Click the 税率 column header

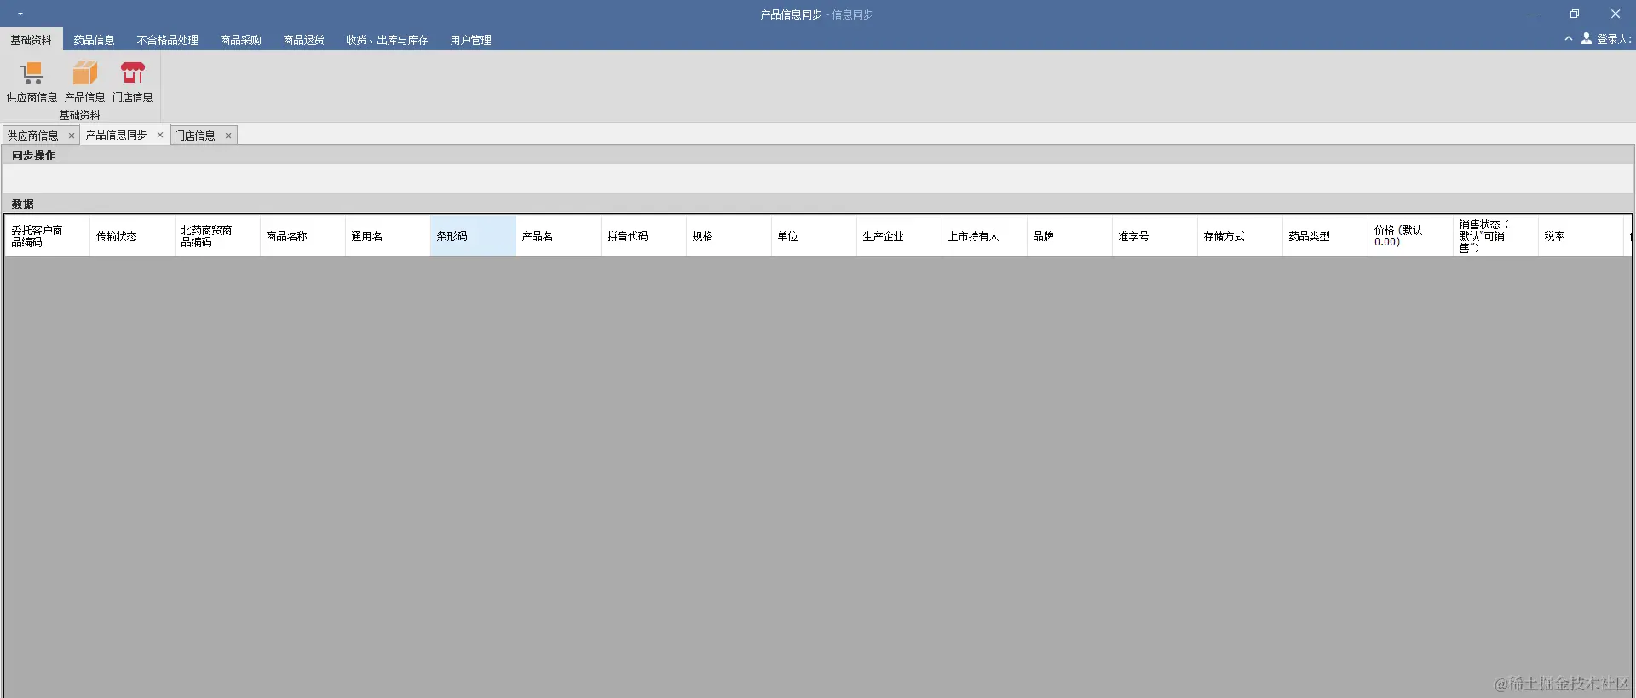click(x=1581, y=236)
